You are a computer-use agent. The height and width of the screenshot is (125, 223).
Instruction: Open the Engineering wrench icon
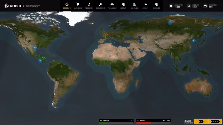(x=100, y=5)
